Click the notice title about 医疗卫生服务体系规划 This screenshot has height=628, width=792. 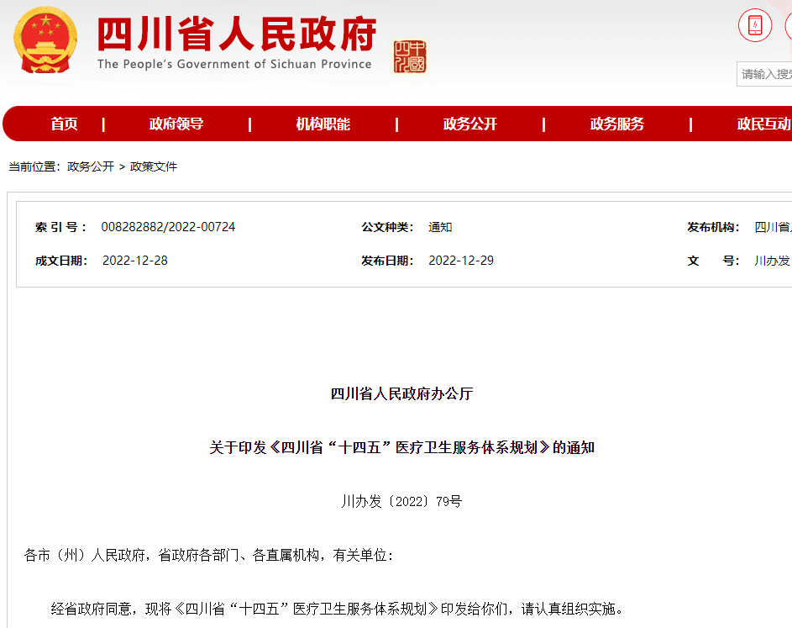[x=401, y=447]
